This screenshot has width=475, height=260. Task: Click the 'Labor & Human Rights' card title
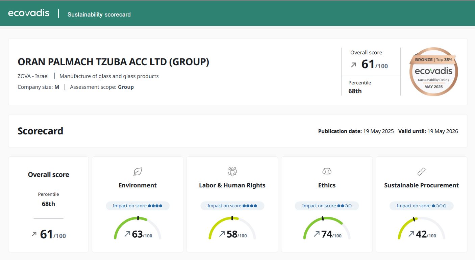pyautogui.click(x=232, y=185)
